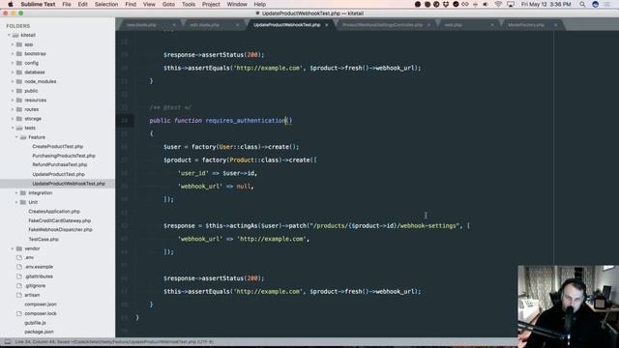Collapse the Unit folder arrow

coord(16,202)
